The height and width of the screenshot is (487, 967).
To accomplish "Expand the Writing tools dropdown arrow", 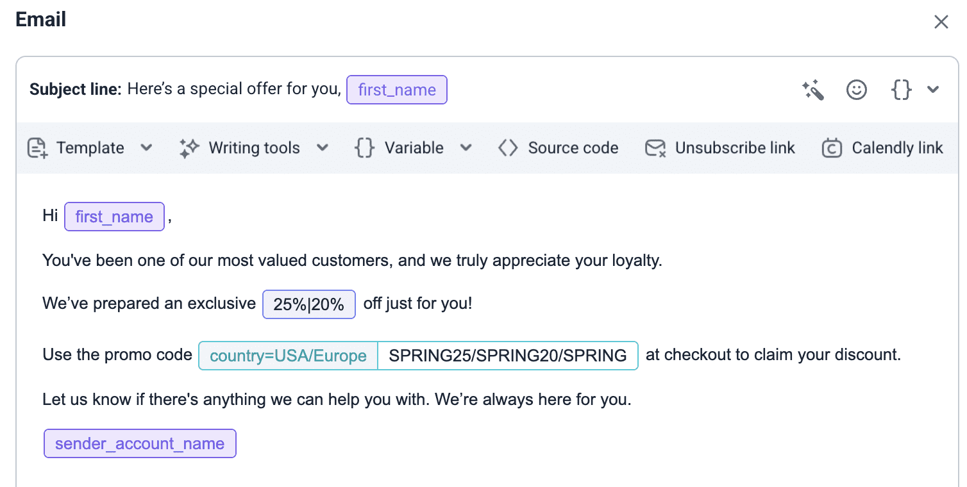I will (x=323, y=148).
